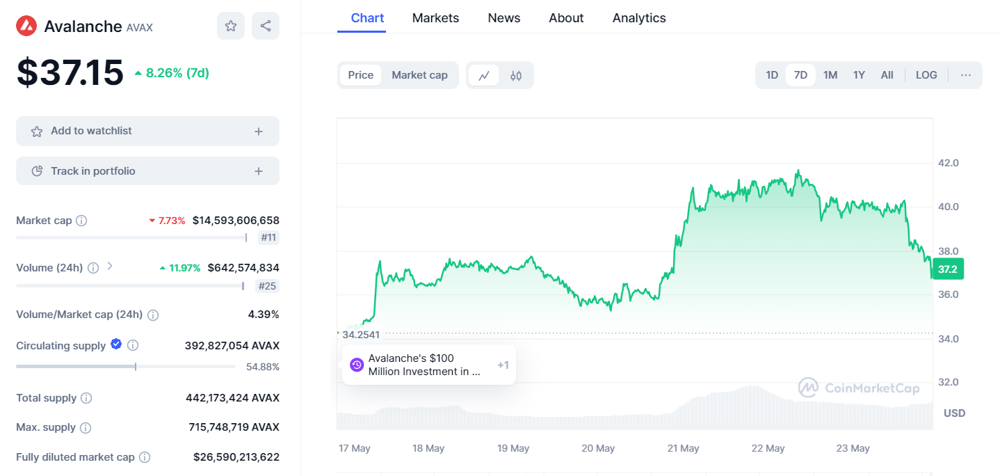The image size is (1000, 476).
Task: Click the volume rank #25 badge
Action: [x=268, y=286]
